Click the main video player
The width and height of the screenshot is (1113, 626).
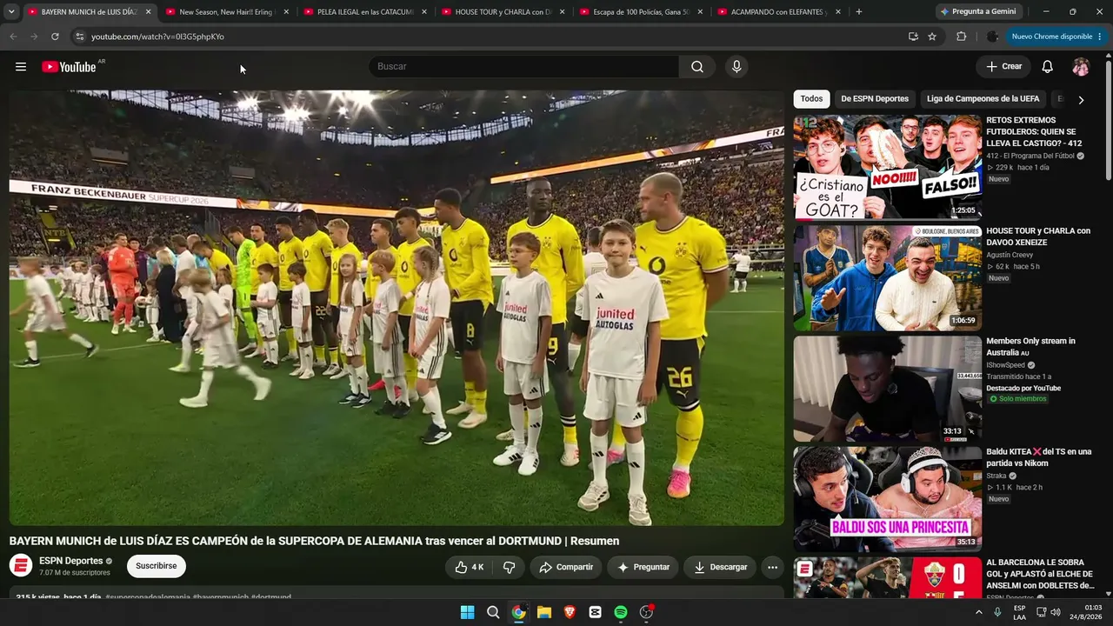[397, 308]
